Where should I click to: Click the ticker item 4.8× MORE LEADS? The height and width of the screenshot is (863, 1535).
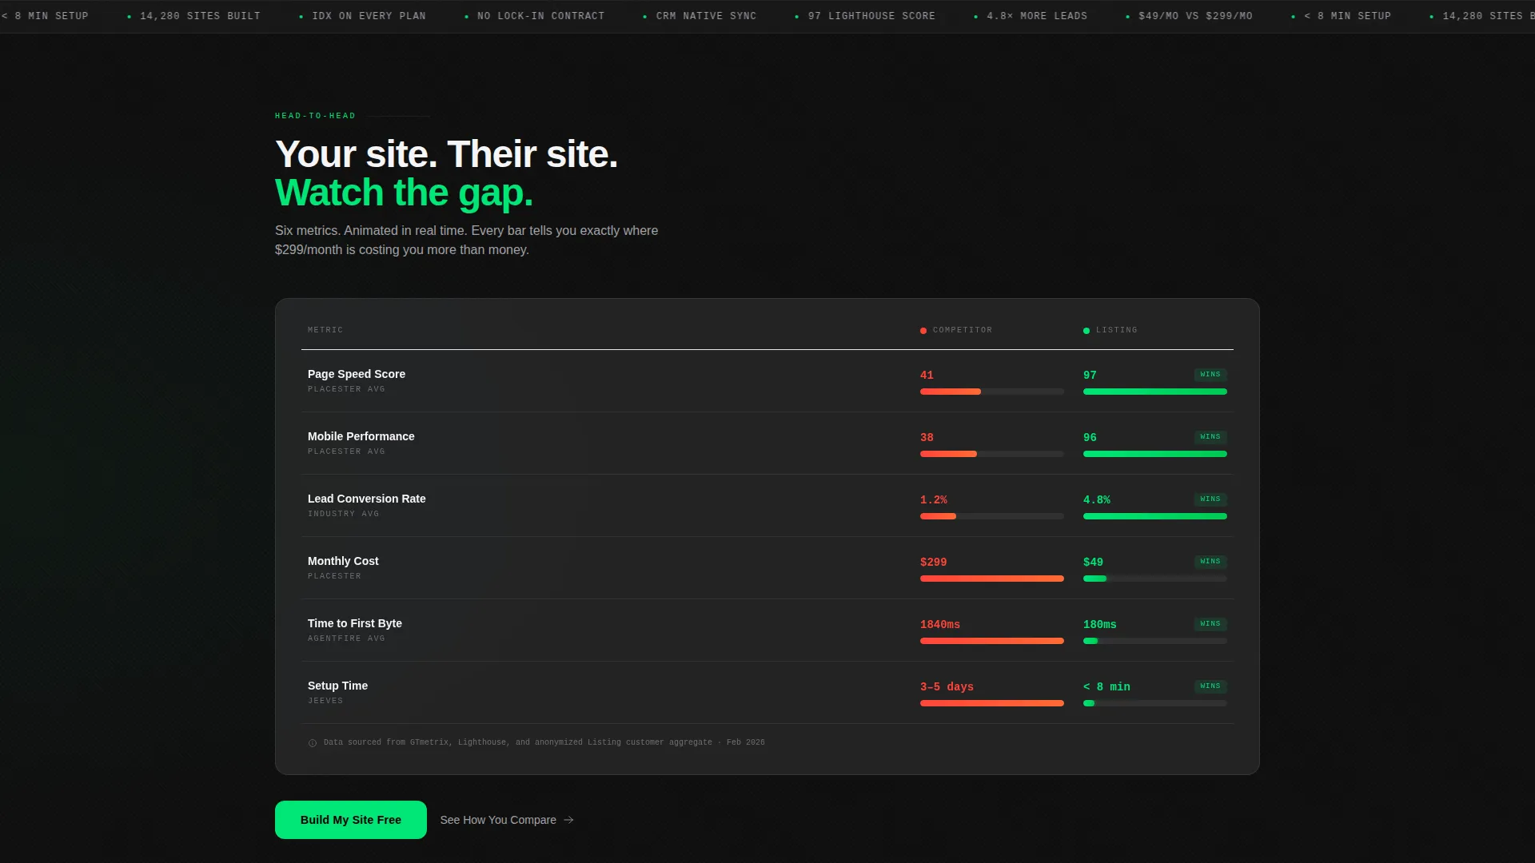[x=1037, y=16]
